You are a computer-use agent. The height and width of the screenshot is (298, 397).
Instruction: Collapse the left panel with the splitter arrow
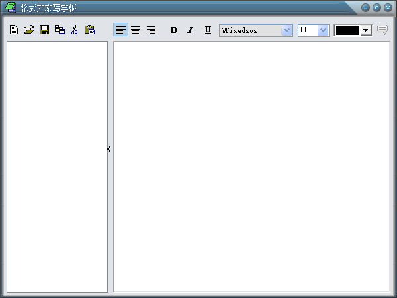109,149
